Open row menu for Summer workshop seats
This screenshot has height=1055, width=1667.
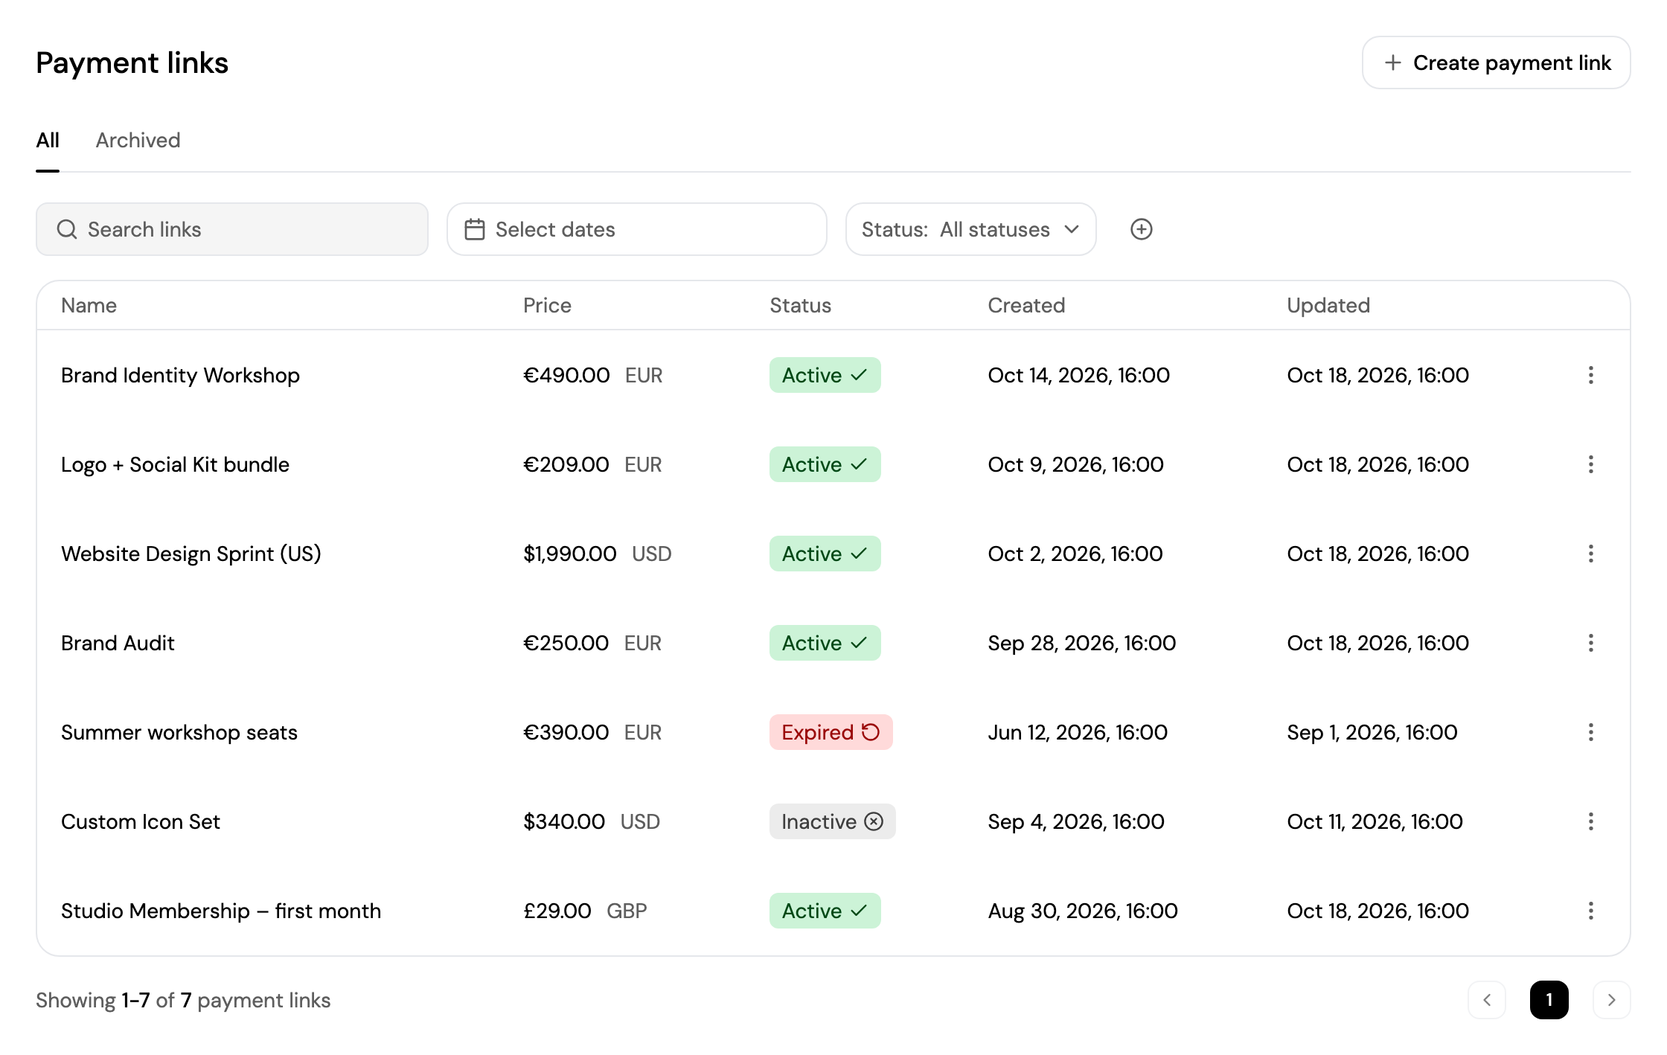[1590, 732]
